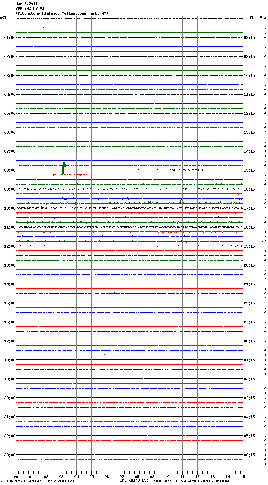Click the 01:15 UTC row label
The image size is (268, 485).
tap(249, 360)
